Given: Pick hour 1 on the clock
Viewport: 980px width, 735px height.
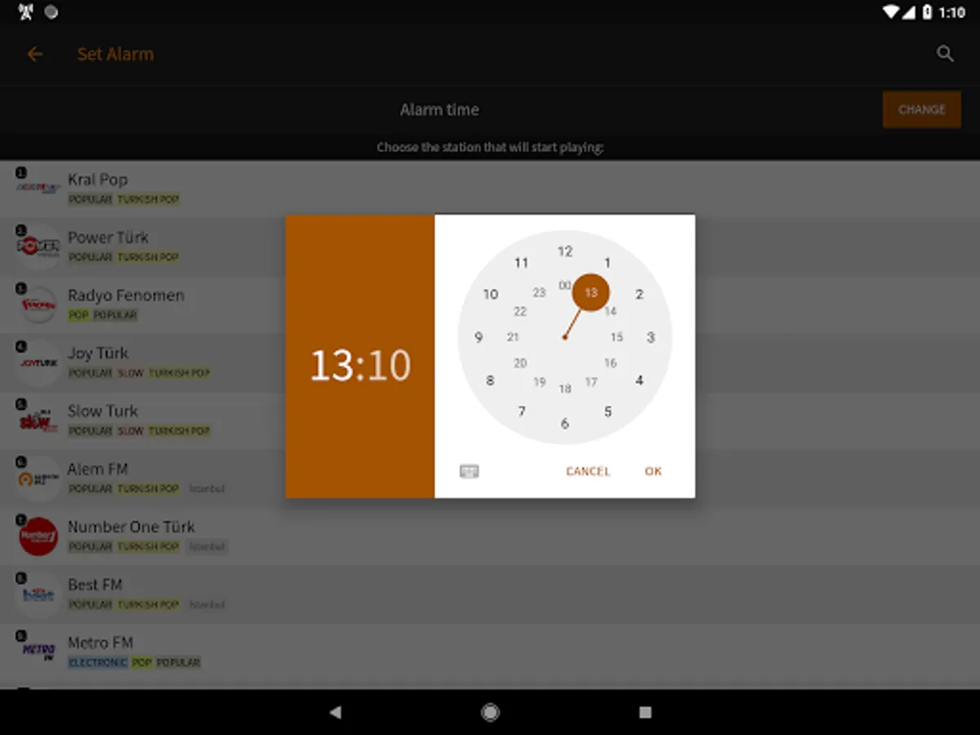Looking at the screenshot, I should pos(607,263).
